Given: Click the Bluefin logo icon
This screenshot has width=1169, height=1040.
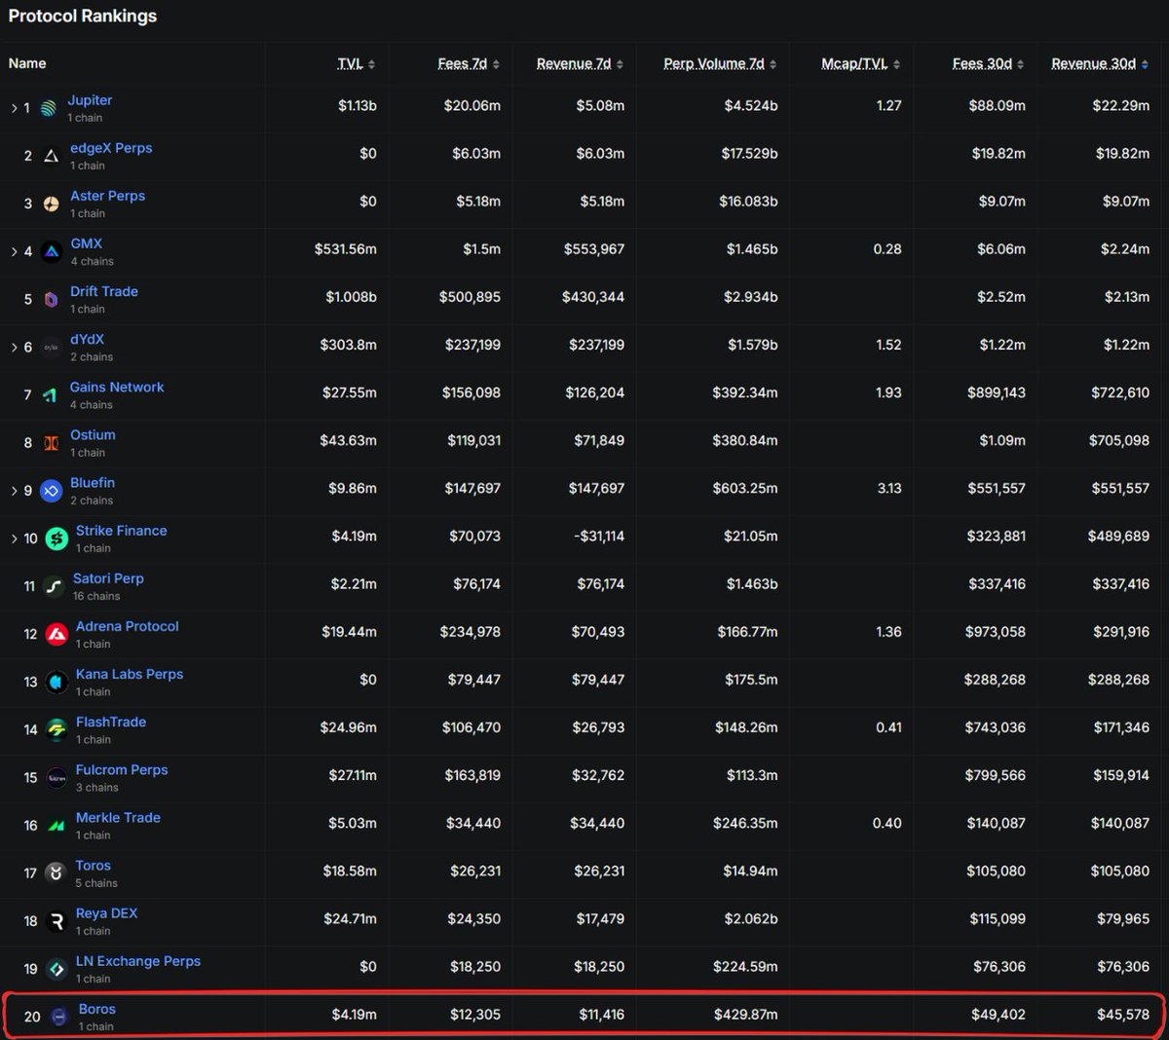Looking at the screenshot, I should (52, 491).
